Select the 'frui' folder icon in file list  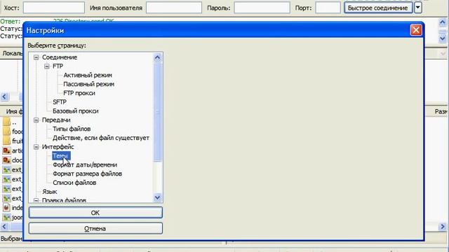(6, 141)
